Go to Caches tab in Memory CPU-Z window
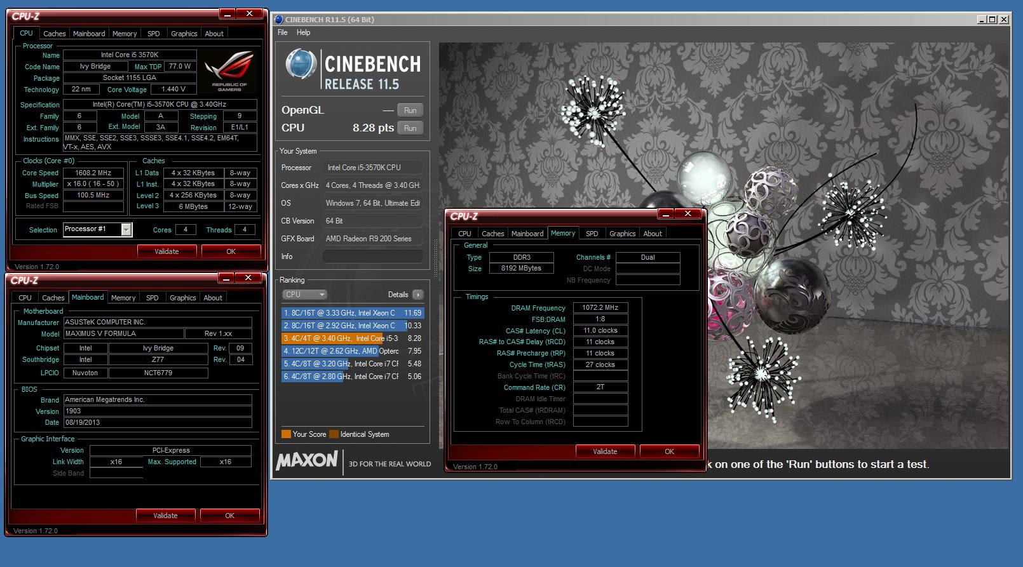1023x567 pixels. point(493,234)
